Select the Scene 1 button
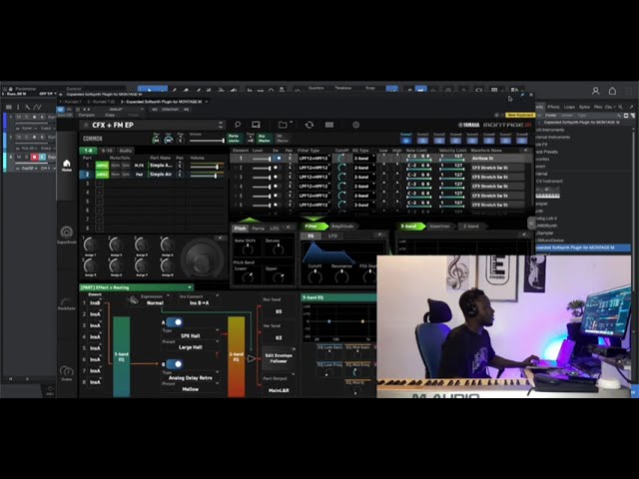Image resolution: width=639 pixels, height=479 pixels. click(406, 141)
